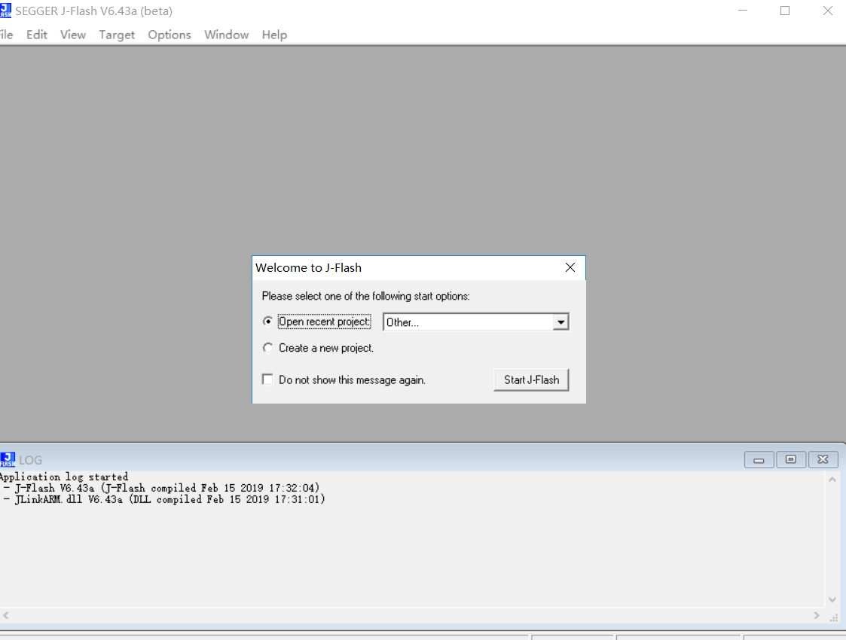Click LOG horizontal scrollbar right arrow

pyautogui.click(x=817, y=615)
